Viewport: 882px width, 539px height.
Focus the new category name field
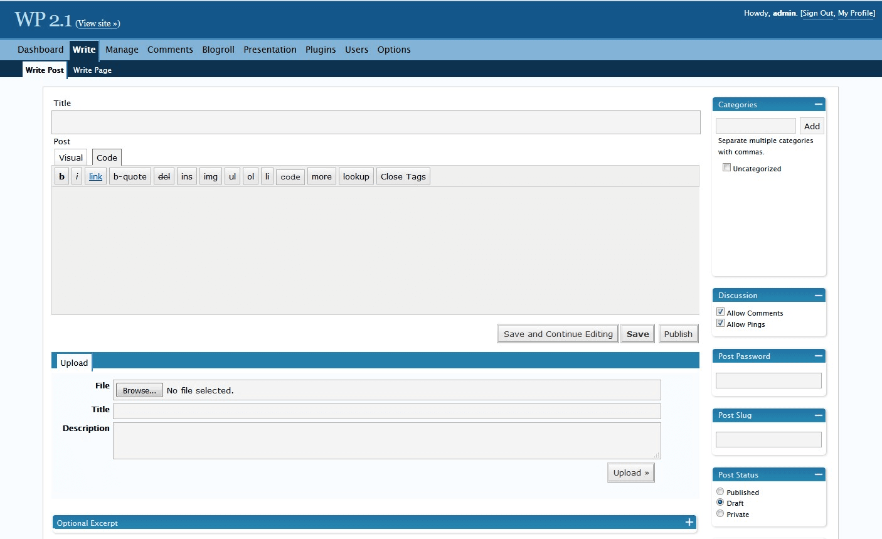tap(756, 125)
